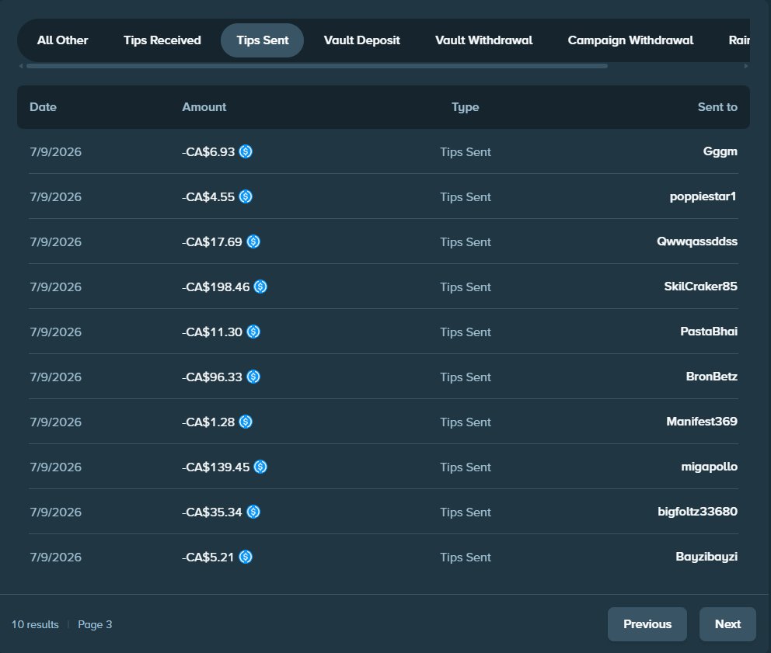Open the Tips Received tab
Viewport: 771px width, 653px height.
[162, 40]
